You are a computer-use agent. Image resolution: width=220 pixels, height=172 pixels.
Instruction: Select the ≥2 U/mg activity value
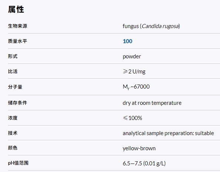134,72
